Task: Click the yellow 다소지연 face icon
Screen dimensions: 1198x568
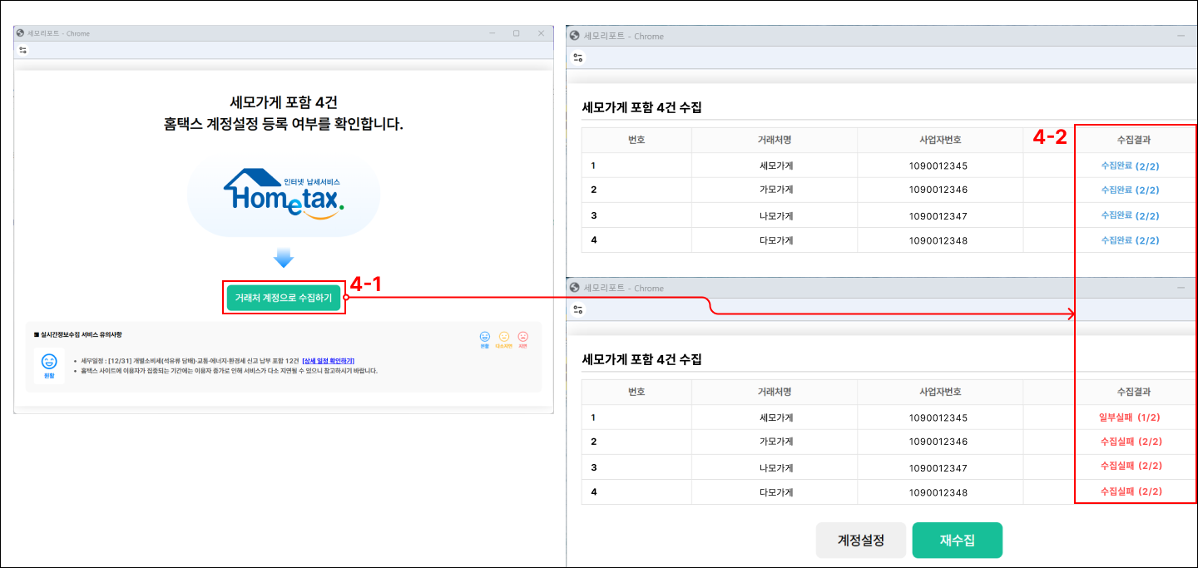Action: tap(503, 337)
